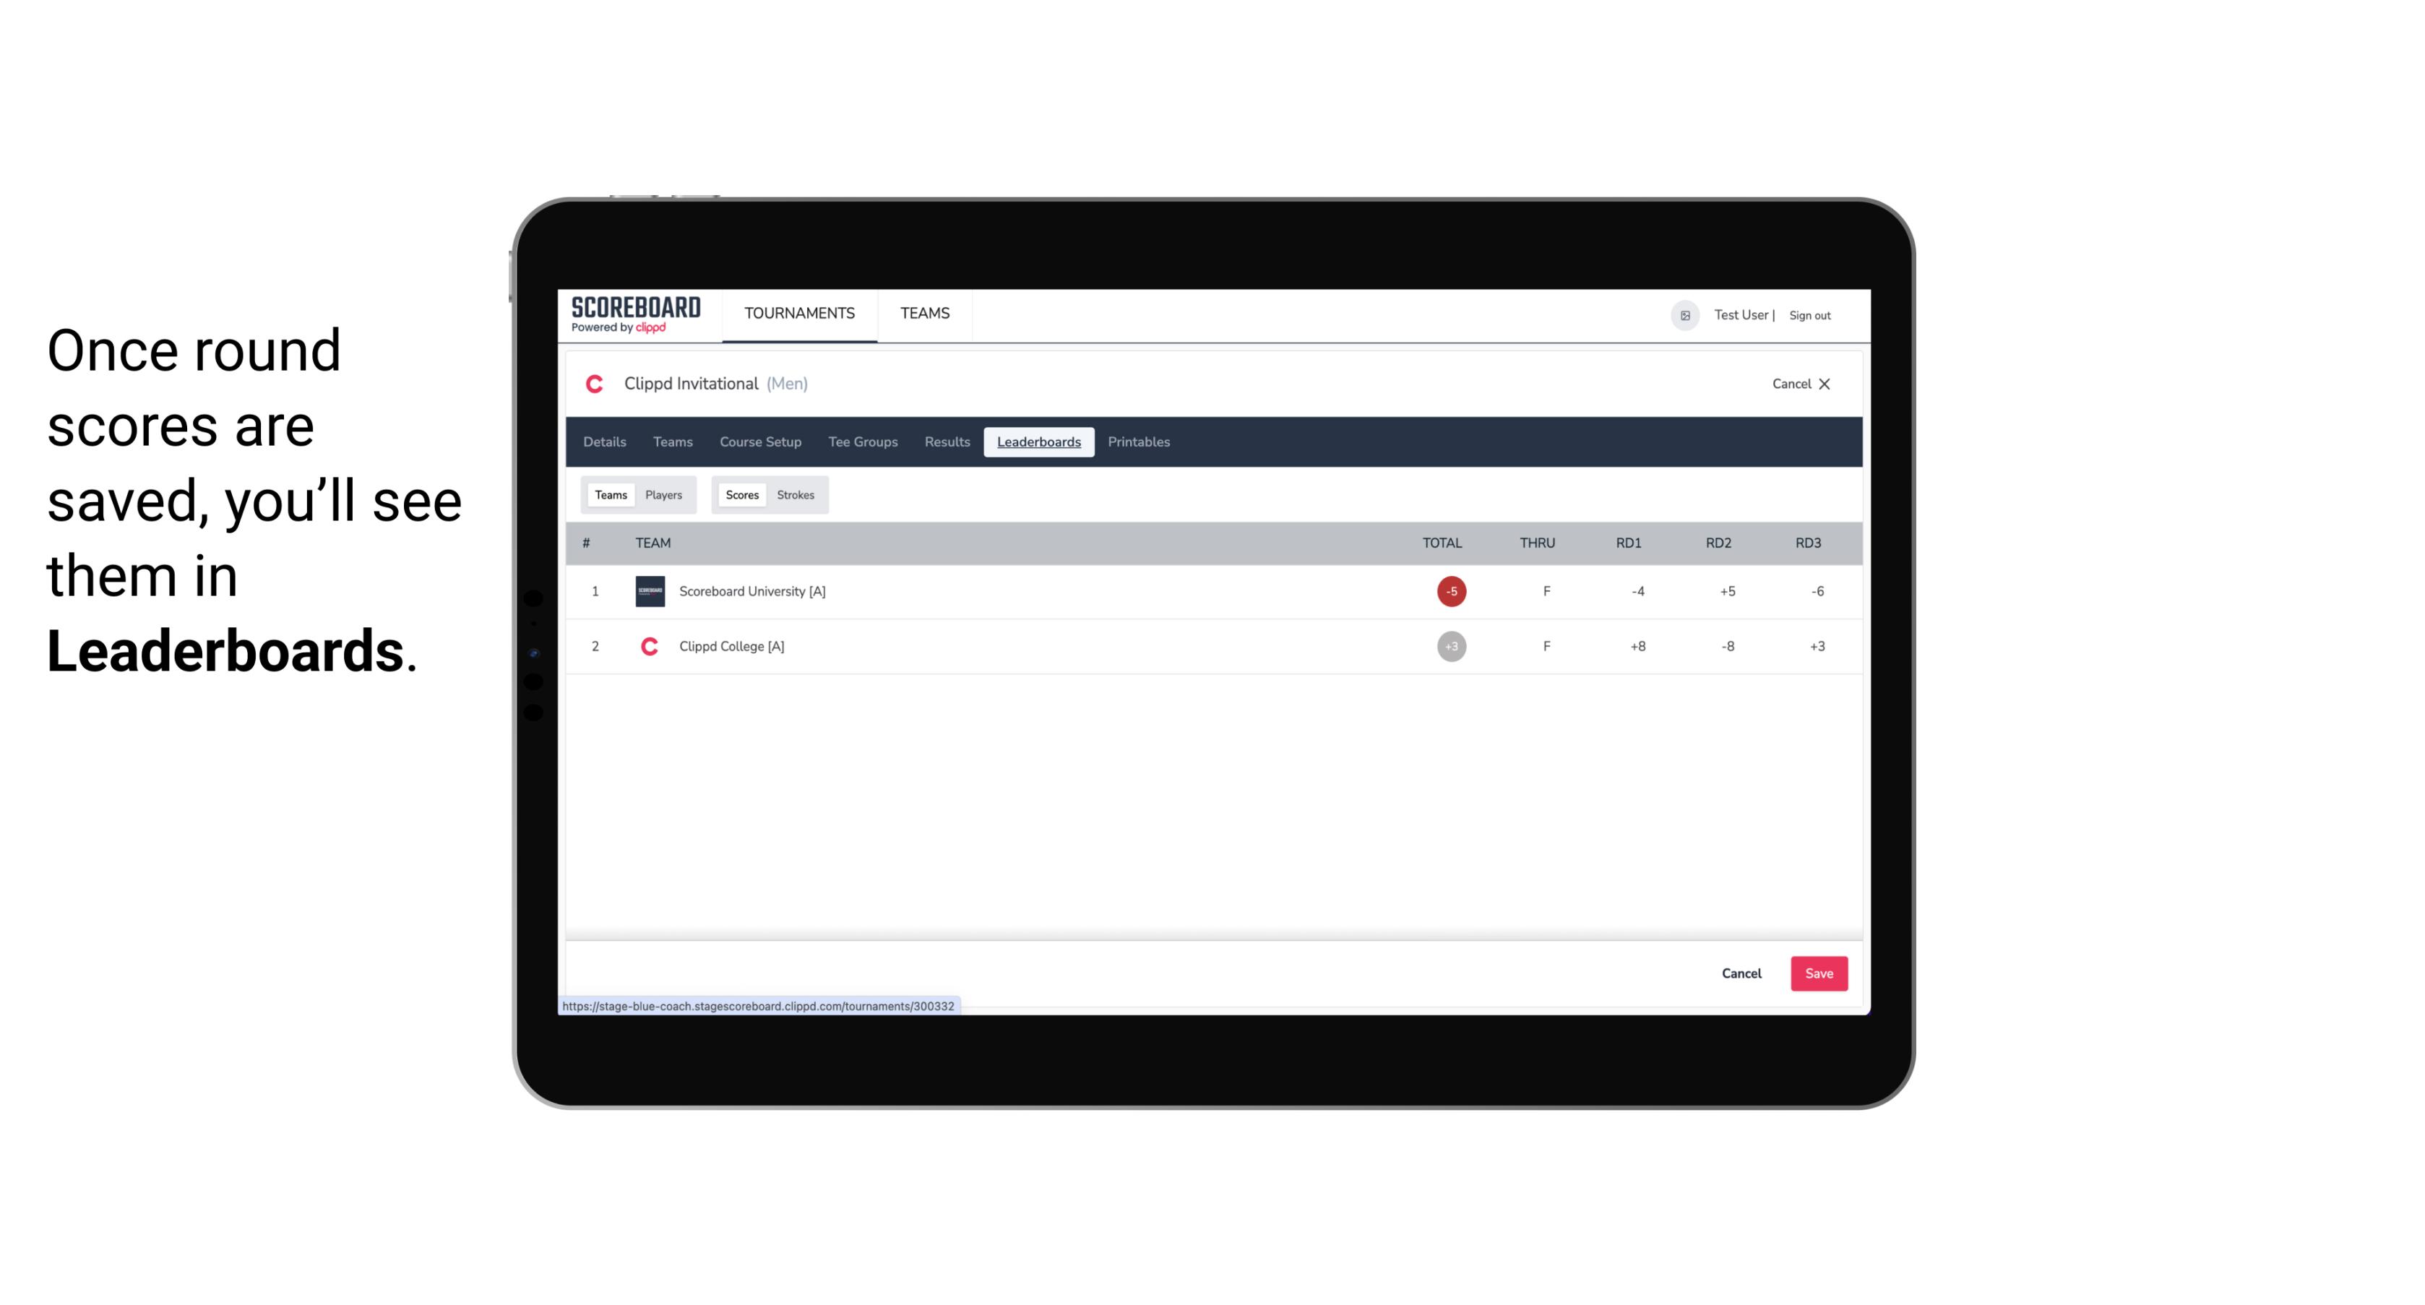
Task: Select the Teams tab in leaderboard
Action: 609,495
